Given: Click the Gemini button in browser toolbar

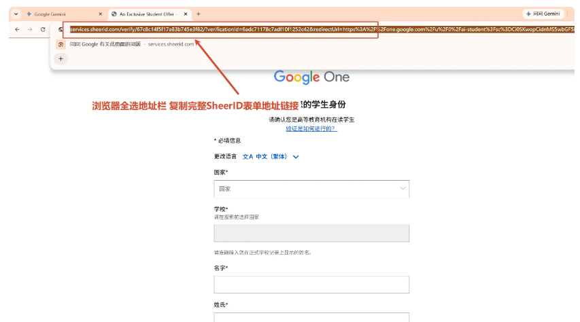Looking at the screenshot, I should point(543,14).
